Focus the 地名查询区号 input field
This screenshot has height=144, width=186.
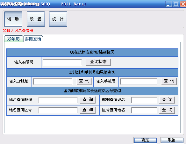[58, 110]
